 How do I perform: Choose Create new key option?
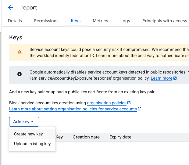[x=28, y=134]
